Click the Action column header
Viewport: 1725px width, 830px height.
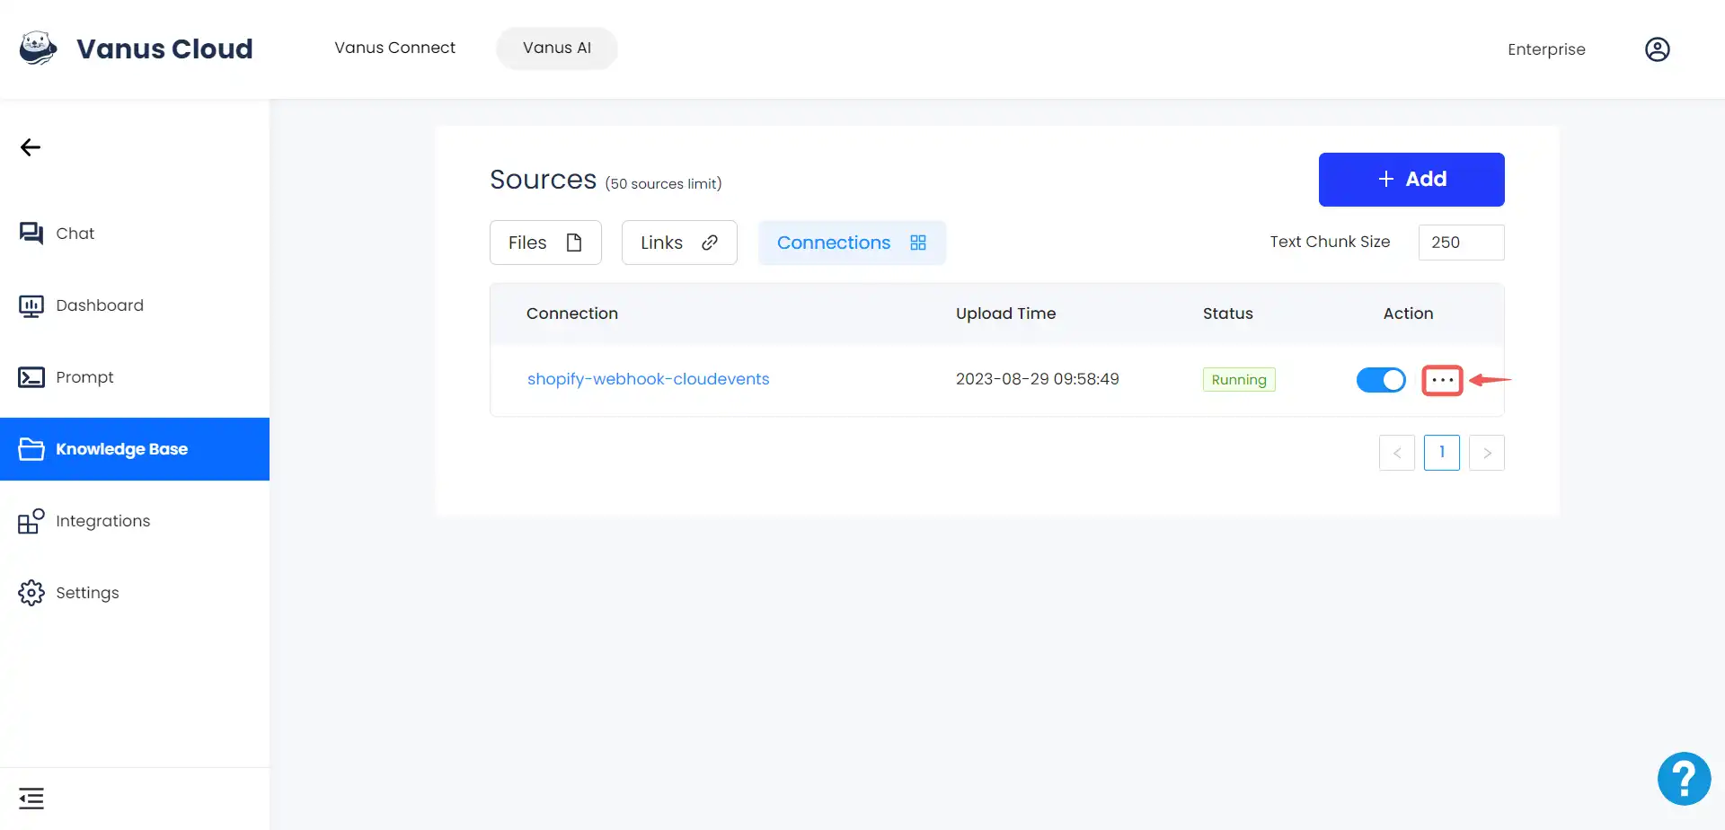pyautogui.click(x=1408, y=313)
